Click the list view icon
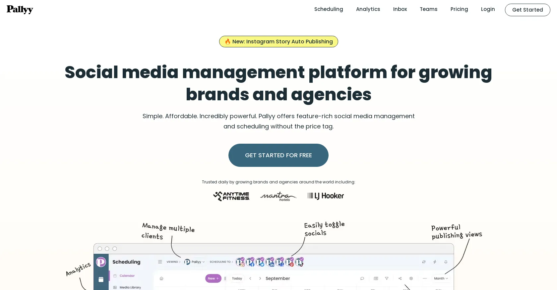Image resolution: width=557 pixels, height=290 pixels. coord(376,278)
